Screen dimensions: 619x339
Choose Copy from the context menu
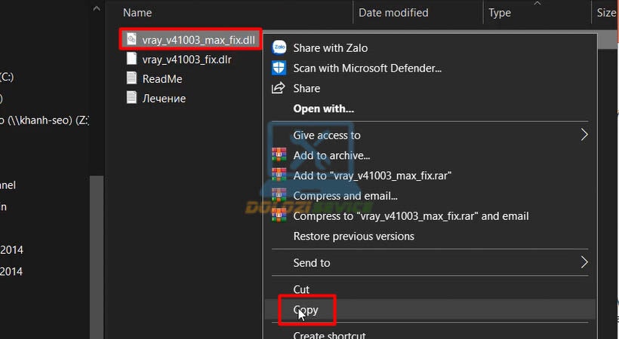click(306, 310)
